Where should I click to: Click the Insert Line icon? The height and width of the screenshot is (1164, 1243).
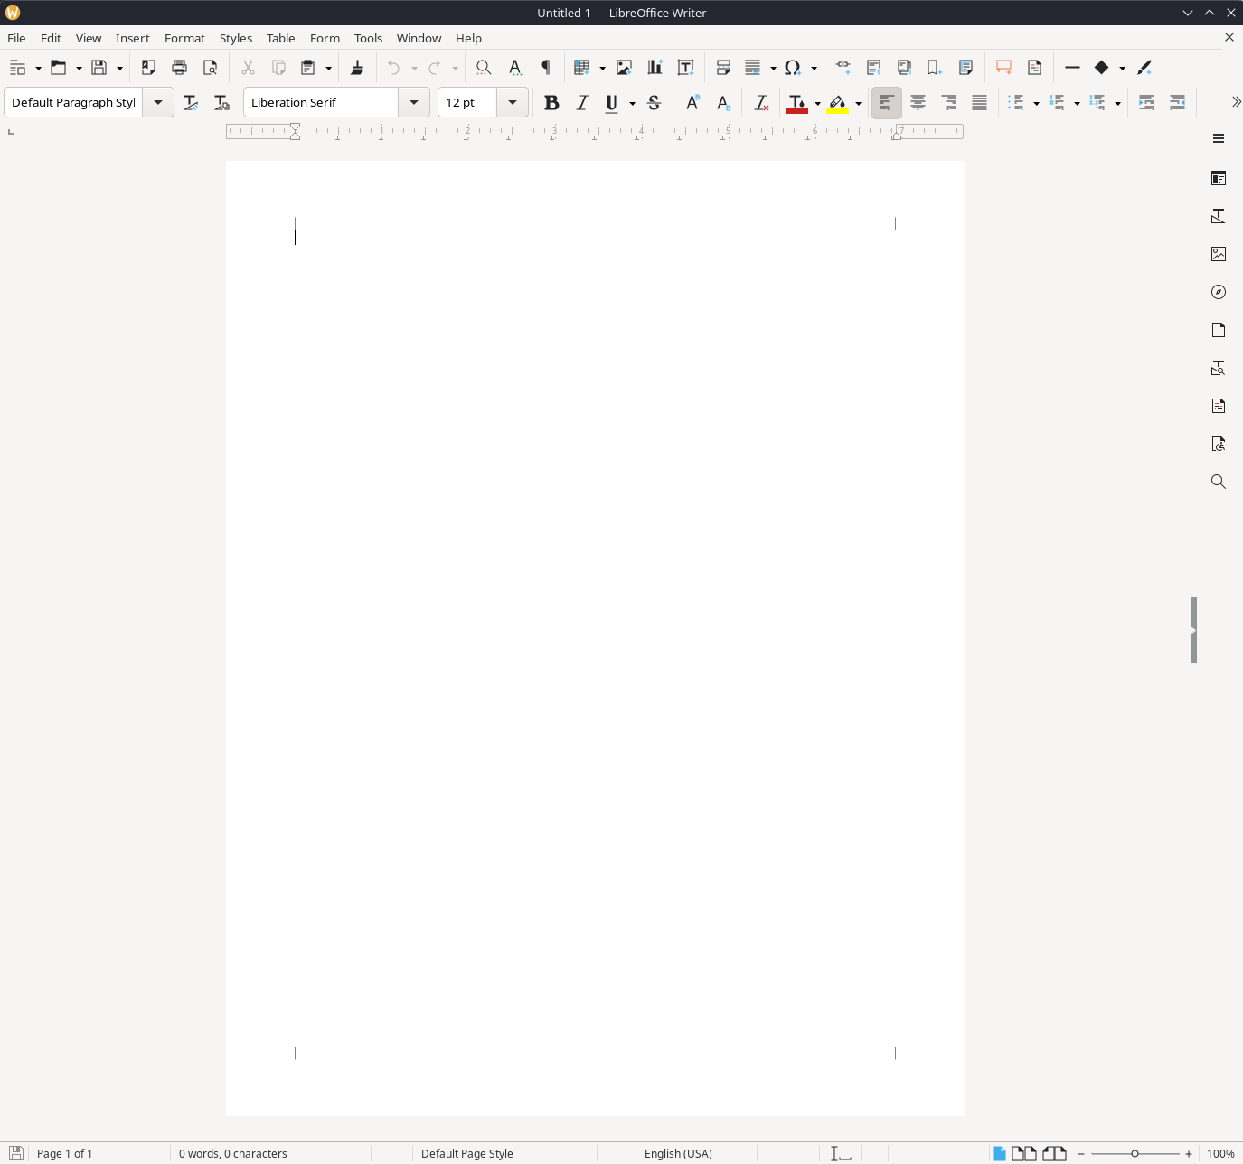coord(1072,68)
